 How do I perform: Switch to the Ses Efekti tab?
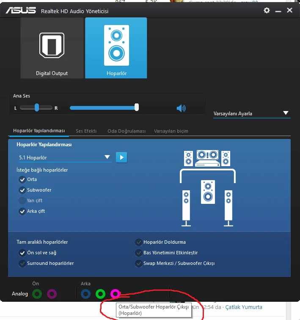pyautogui.click(x=86, y=131)
